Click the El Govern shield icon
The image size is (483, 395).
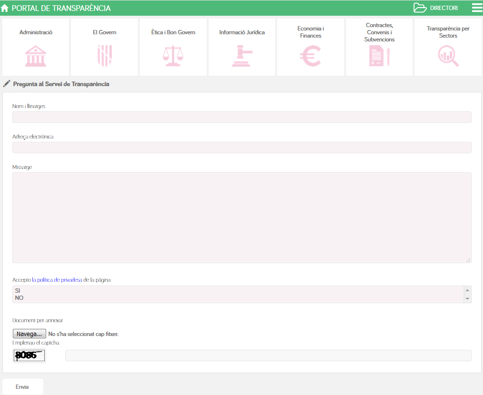tap(104, 56)
